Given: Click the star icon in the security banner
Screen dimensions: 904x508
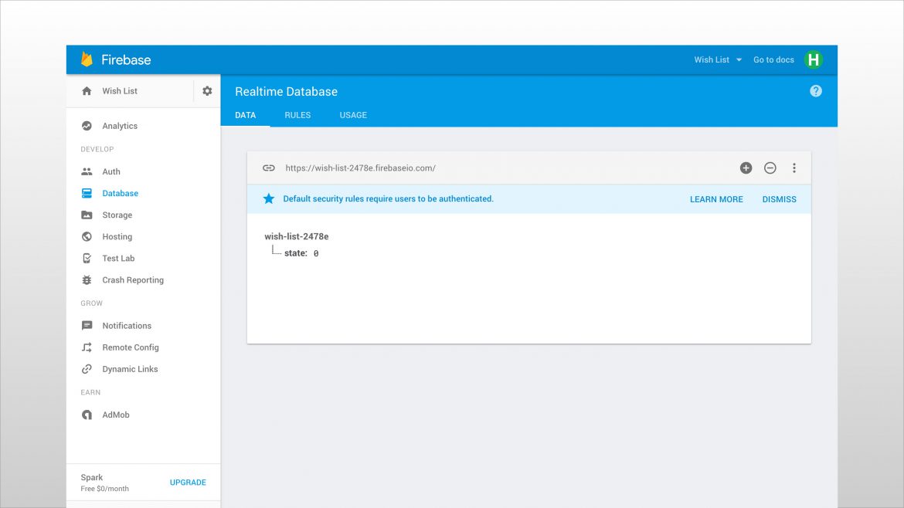Looking at the screenshot, I should tap(269, 198).
